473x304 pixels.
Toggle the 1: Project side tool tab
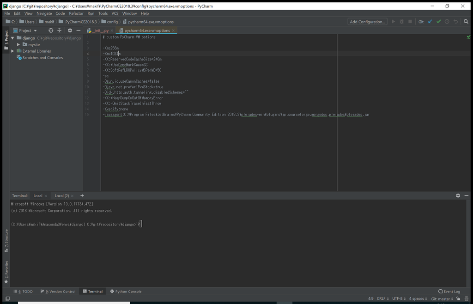6,40
